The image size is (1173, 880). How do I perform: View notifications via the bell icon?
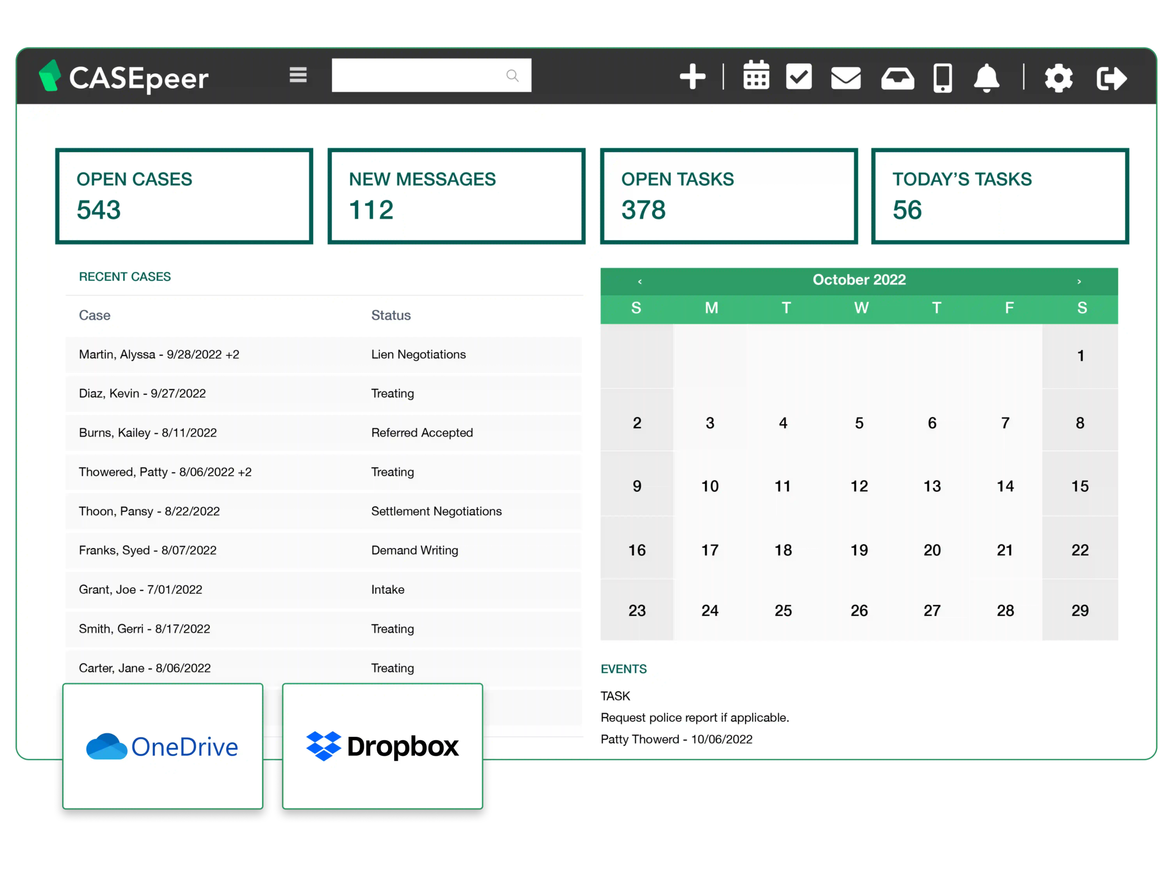pos(986,77)
